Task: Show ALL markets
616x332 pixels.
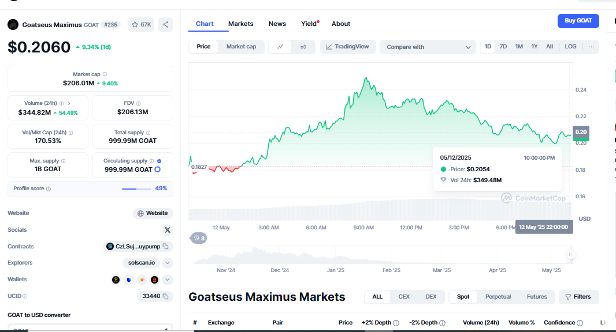Action: [377, 297]
